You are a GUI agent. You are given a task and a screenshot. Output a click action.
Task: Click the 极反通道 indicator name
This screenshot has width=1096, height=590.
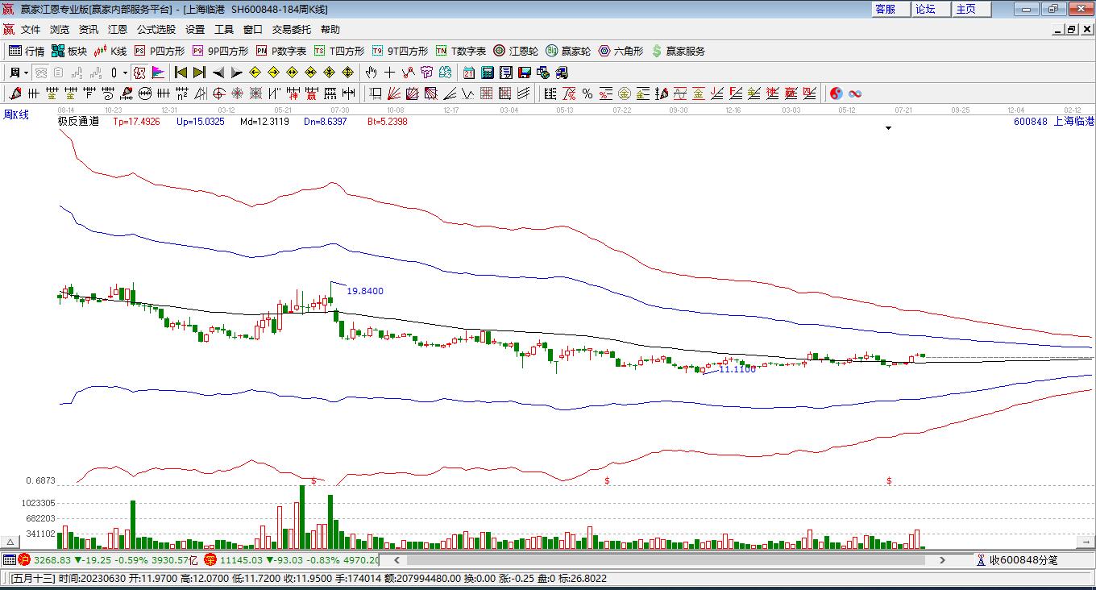[78, 122]
